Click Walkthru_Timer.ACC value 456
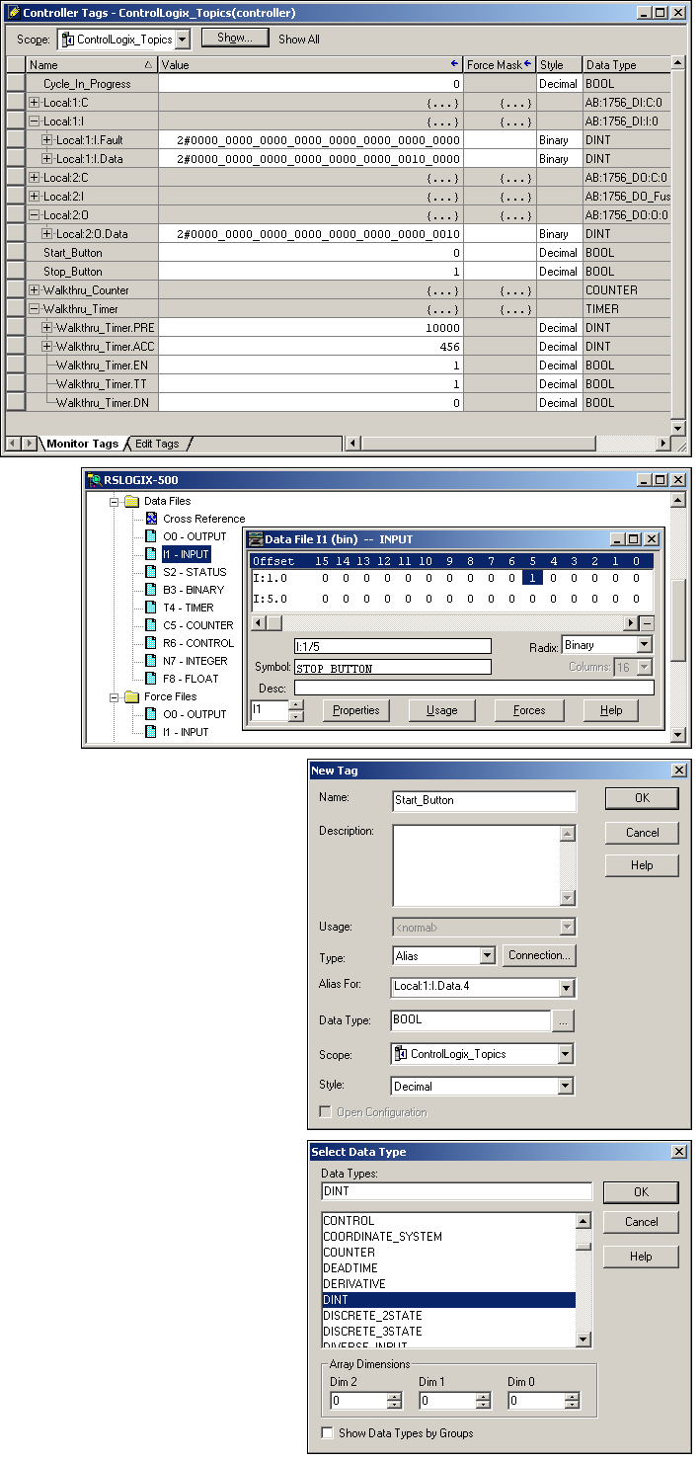700x1462 pixels. [x=311, y=347]
